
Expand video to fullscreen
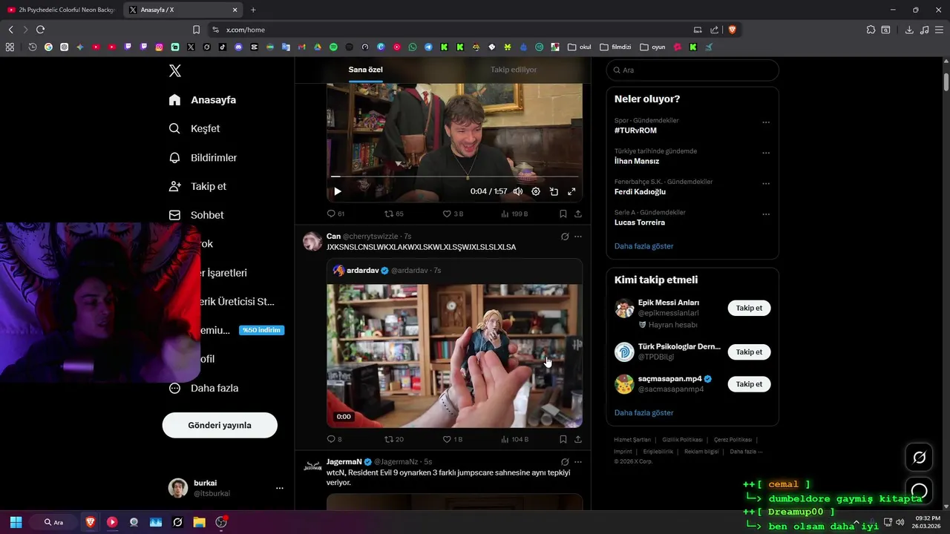tap(571, 191)
